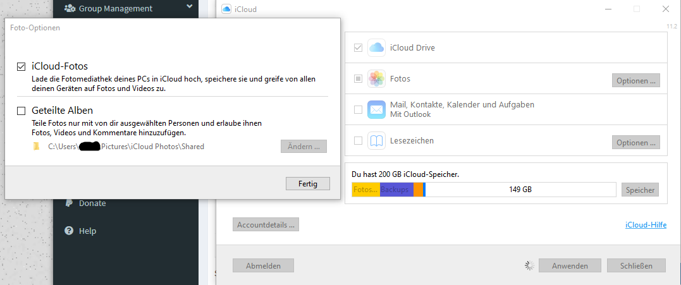Viewport: 681px width, 285px height.
Task: Click the yellow Fotos storage segment
Action: click(365, 190)
